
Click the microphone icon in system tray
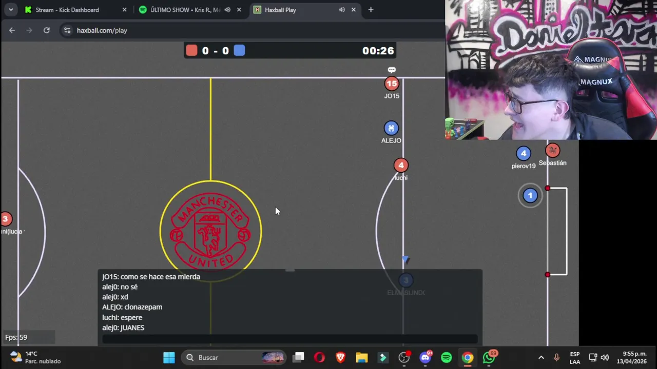(x=556, y=357)
